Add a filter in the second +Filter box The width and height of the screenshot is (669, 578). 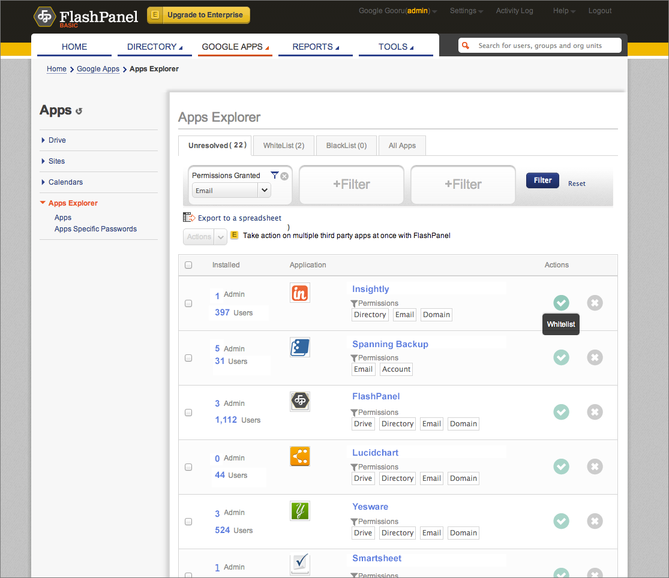352,185
